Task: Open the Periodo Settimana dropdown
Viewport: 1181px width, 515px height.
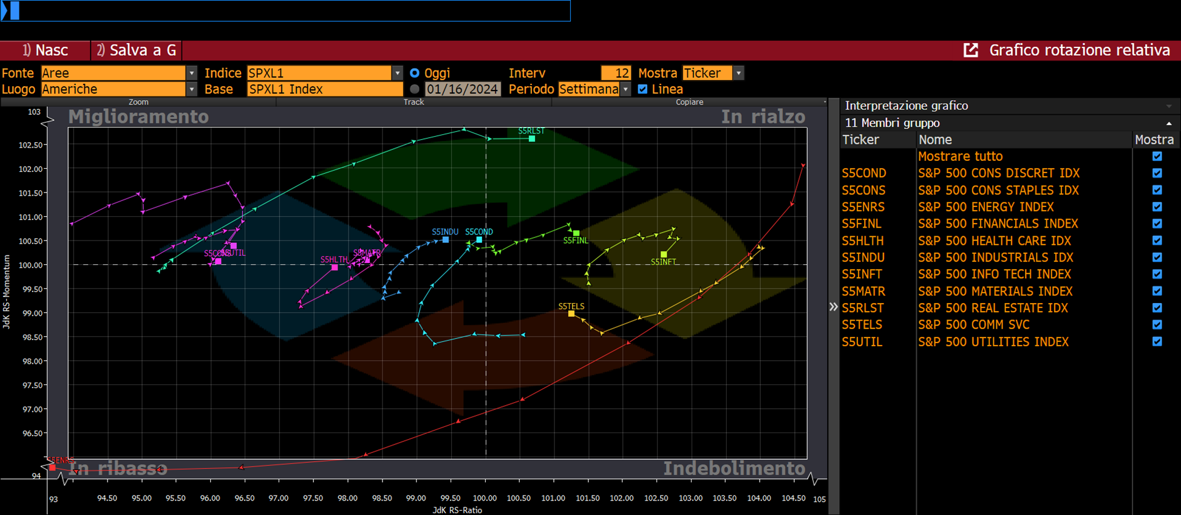Action: [x=625, y=89]
